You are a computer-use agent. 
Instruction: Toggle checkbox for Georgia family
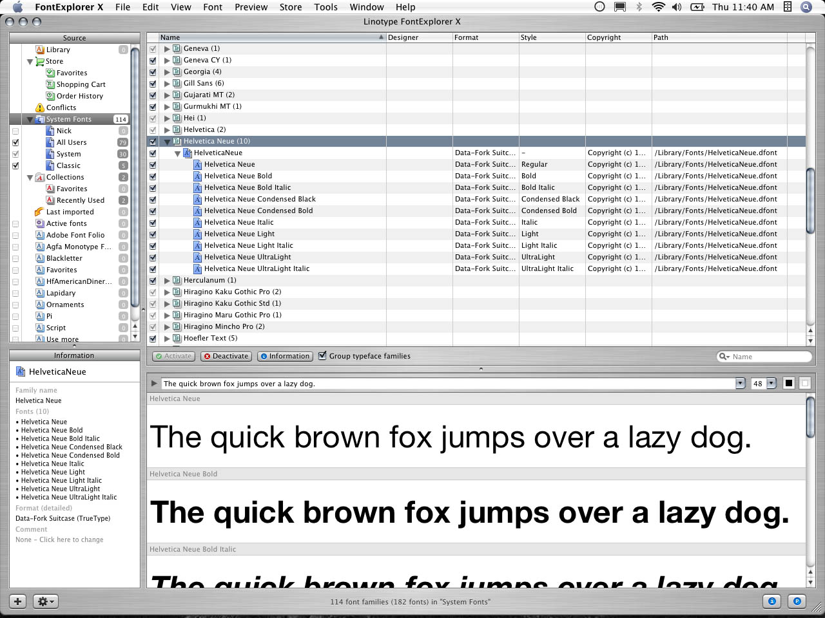[153, 72]
